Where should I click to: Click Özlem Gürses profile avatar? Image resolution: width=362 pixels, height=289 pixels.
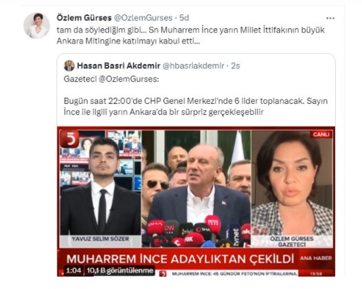[x=37, y=25]
